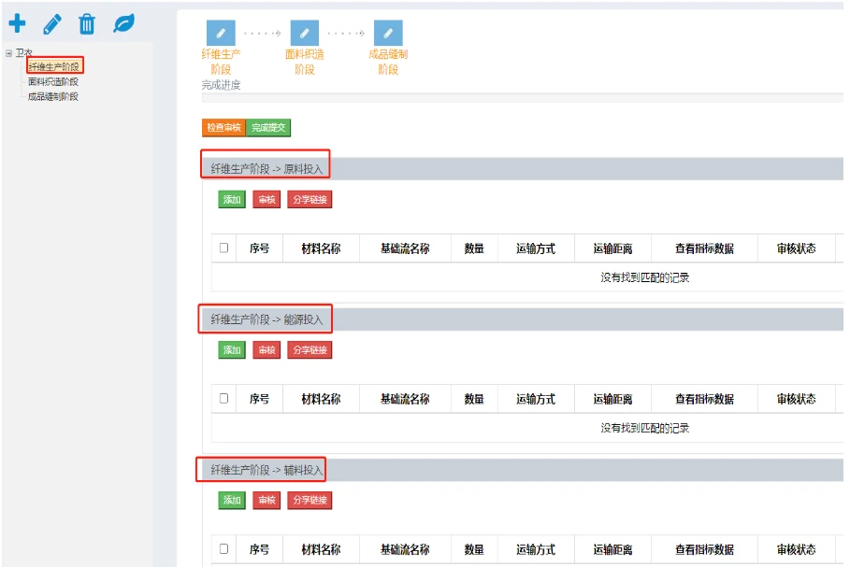This screenshot has width=850, height=567.
Task: Click 运输距离 header in 辅料投入 table
Action: tap(612, 549)
